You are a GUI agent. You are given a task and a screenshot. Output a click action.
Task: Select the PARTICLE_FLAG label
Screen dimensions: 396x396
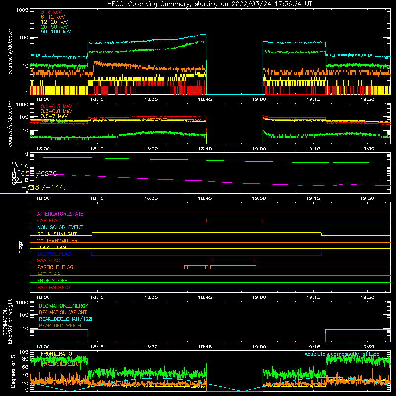[x=55, y=267]
